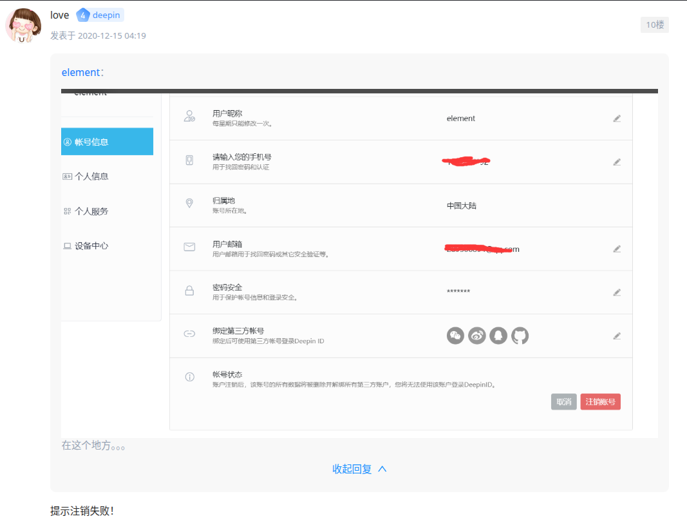The height and width of the screenshot is (523, 687).
Task: Click the lock icon by 密码安全
Action: tap(189, 290)
